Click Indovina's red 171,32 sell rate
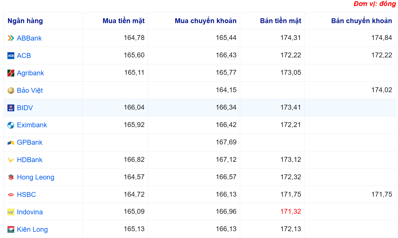This screenshot has height=238, width=398. [x=290, y=211]
